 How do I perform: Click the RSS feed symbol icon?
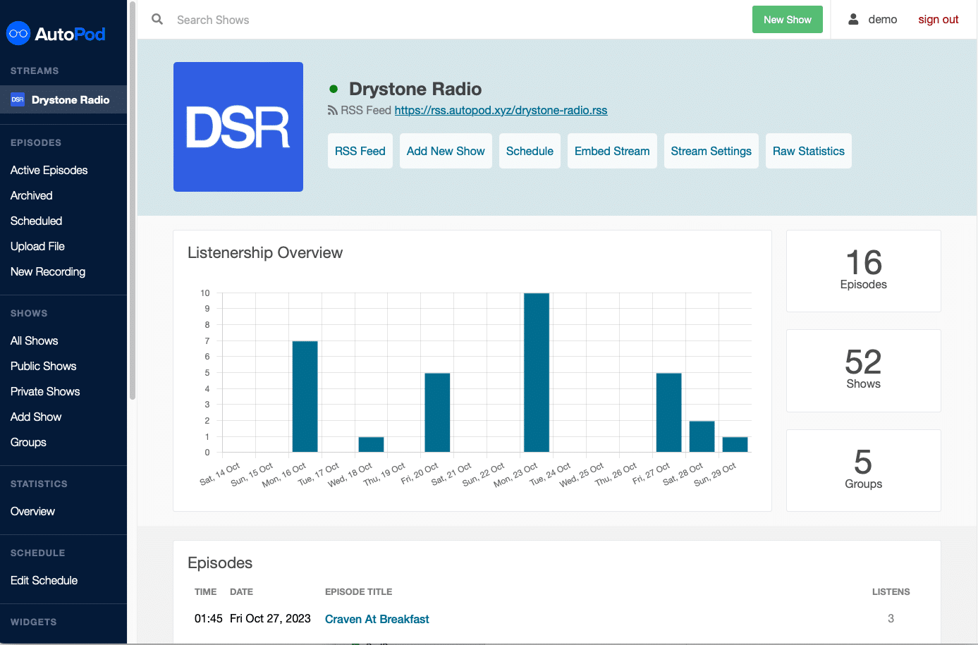(333, 111)
